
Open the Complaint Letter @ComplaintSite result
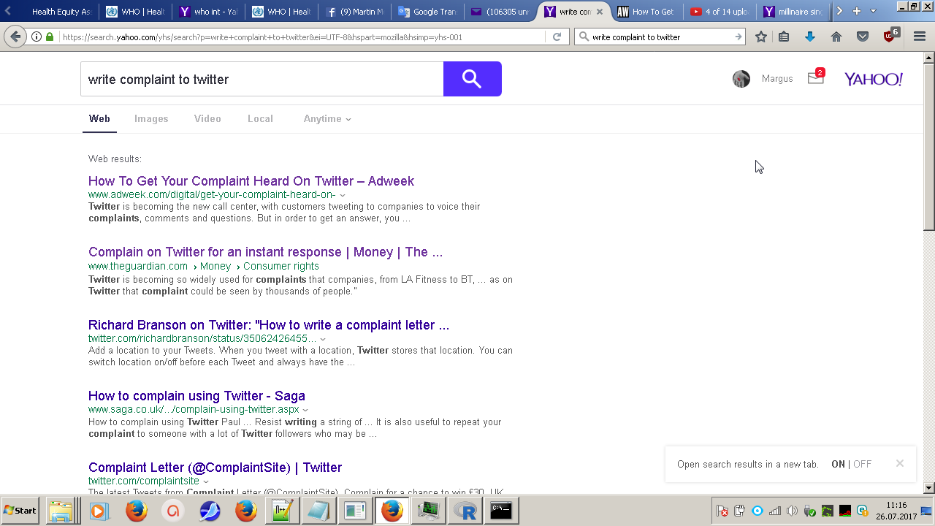pos(215,468)
